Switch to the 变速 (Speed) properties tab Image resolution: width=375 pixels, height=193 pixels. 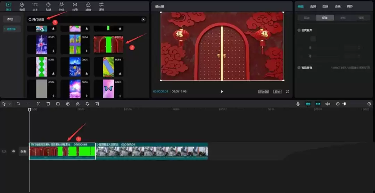325,7
